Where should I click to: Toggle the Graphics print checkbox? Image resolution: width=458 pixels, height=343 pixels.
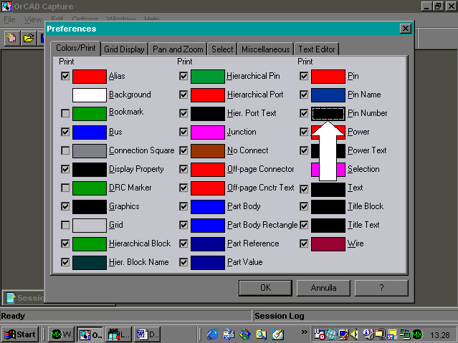pyautogui.click(x=65, y=207)
